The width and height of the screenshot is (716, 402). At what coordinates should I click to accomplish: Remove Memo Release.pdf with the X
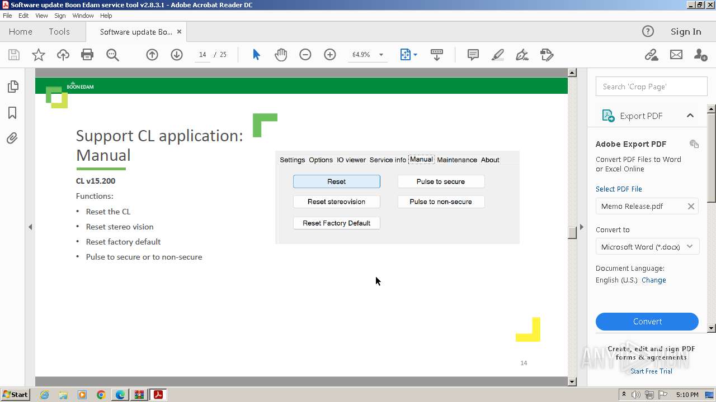[x=691, y=206]
